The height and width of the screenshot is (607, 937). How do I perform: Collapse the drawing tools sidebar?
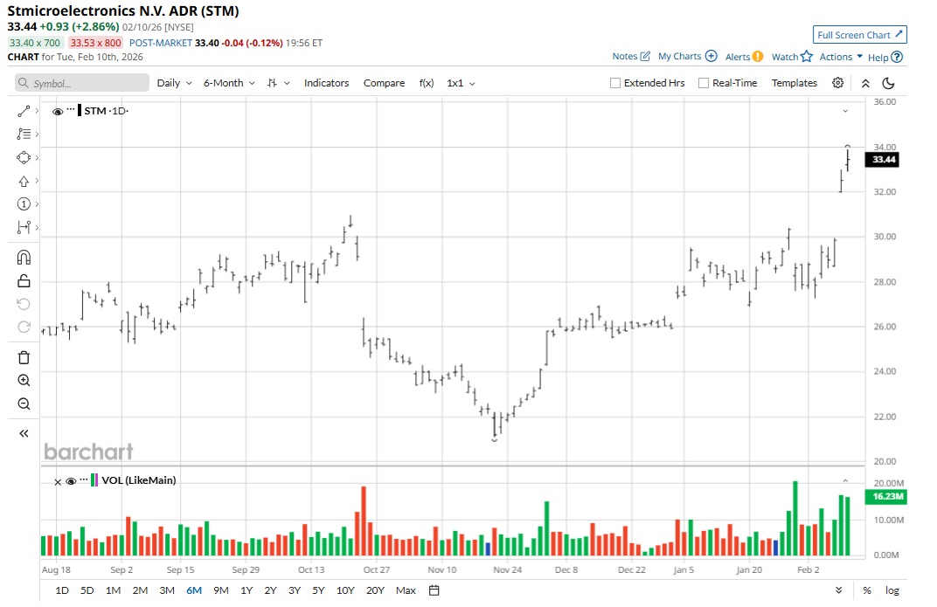[24, 433]
